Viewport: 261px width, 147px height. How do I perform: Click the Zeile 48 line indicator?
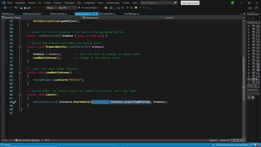click(213, 140)
